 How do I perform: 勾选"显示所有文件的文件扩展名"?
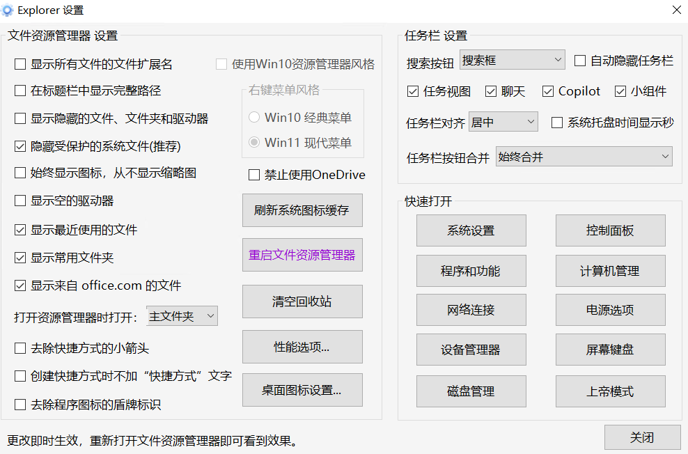pos(20,64)
